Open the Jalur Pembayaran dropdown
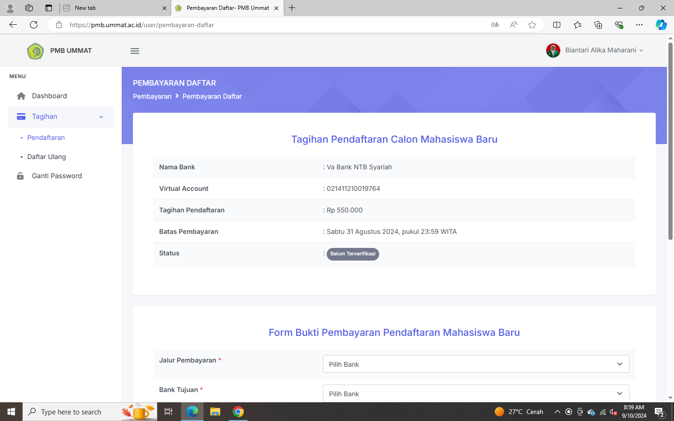 pos(476,364)
